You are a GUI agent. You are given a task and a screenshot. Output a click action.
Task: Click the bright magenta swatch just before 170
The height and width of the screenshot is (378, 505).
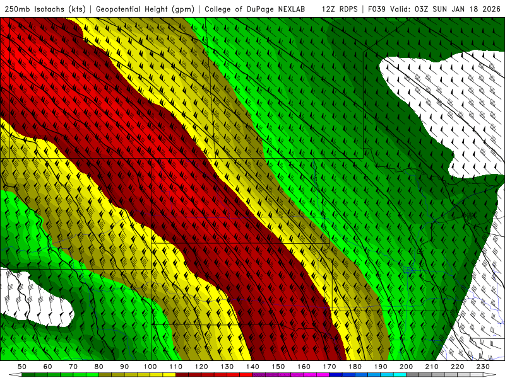coord(323,375)
